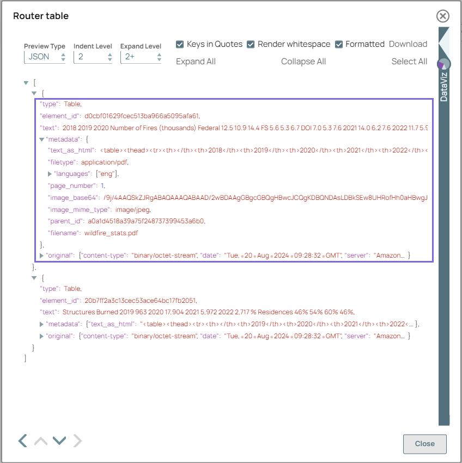462x463 pixels.
Task: Click the Expand All option
Action: point(196,62)
